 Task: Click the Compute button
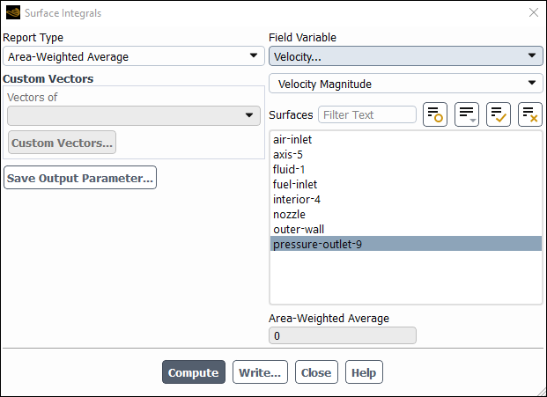coord(194,372)
